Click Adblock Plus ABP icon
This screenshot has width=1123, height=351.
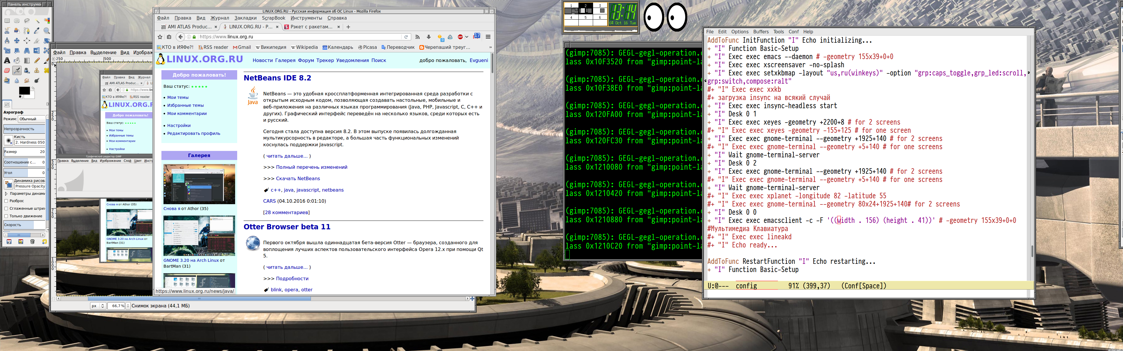[x=460, y=37]
